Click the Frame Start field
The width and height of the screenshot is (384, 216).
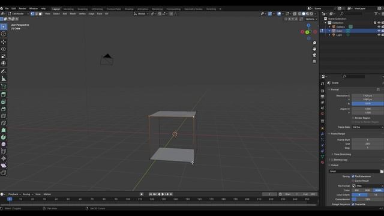(x=368, y=140)
